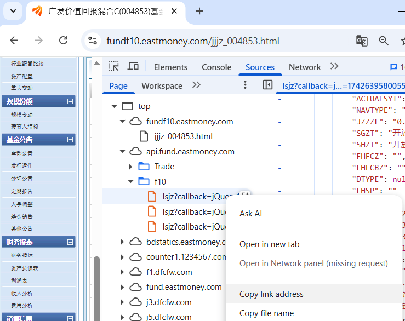405x321 pixels.
Task: Select jjjz_004853.html in the file tree
Action: tap(184, 136)
